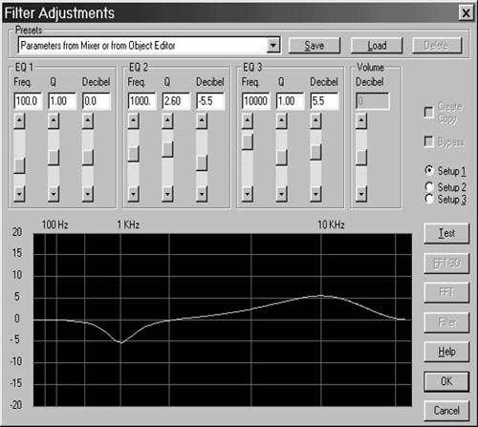Screen dimensions: 478x427
Task: Click the Test button
Action: [446, 233]
